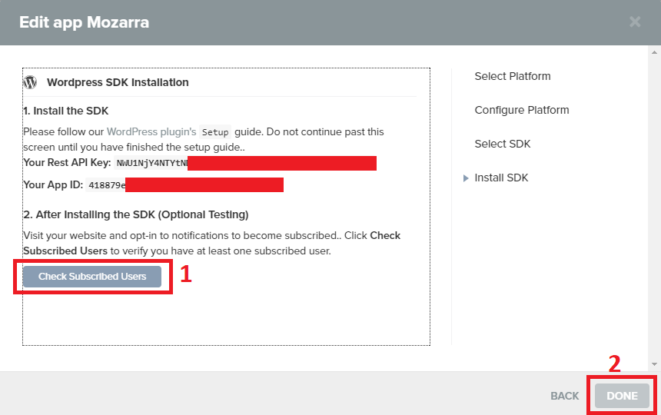The width and height of the screenshot is (661, 415).
Task: Open the WordPress plugin's link
Action: 151,131
